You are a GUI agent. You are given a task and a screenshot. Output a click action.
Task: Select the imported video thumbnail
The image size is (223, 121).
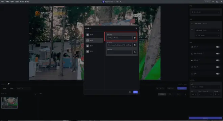tap(9, 103)
